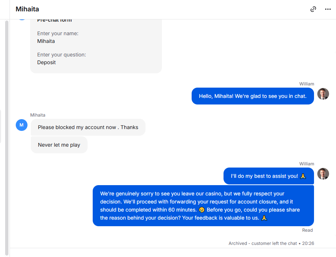The width and height of the screenshot is (336, 257).
Task: Click the praying emoji after feedback sentence
Action: (264, 218)
